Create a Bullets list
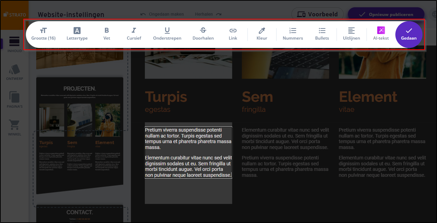 pos(322,34)
